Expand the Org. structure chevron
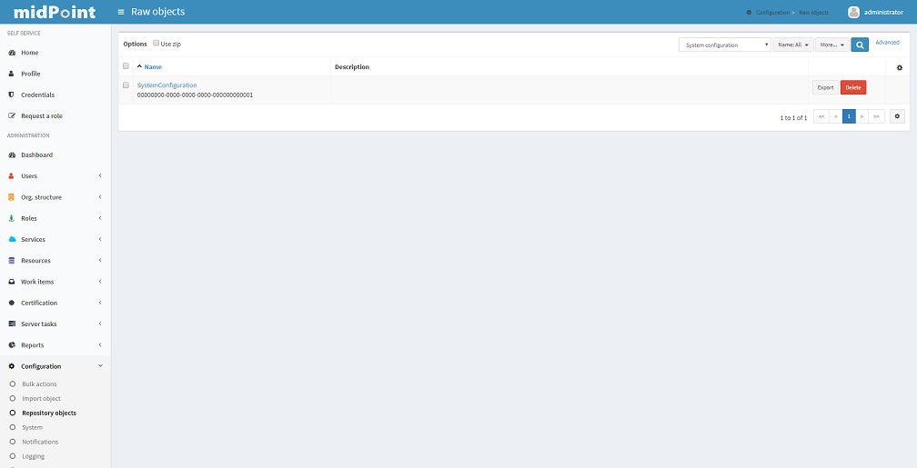This screenshot has height=468, width=917. tap(100, 197)
